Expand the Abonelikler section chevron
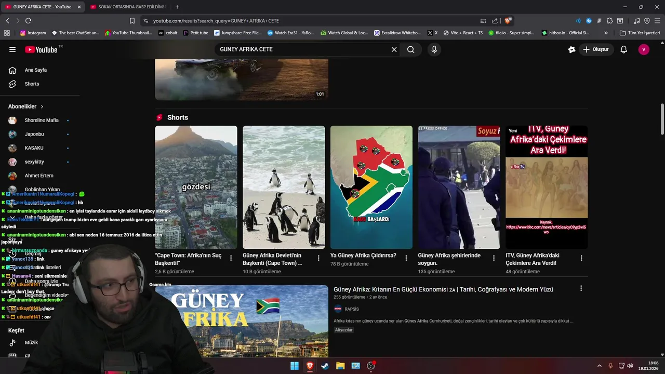Image resolution: width=665 pixels, height=374 pixels. pyautogui.click(x=42, y=106)
